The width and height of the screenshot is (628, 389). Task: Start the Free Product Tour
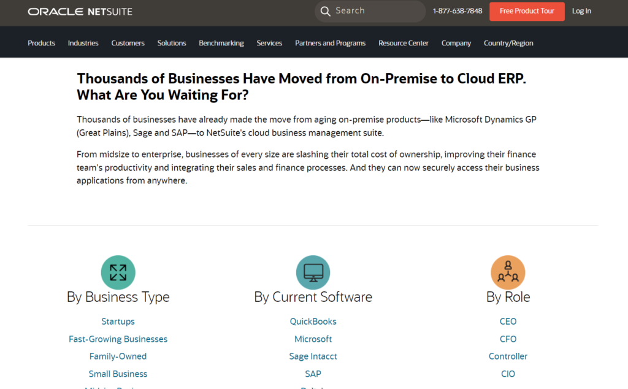(x=527, y=11)
